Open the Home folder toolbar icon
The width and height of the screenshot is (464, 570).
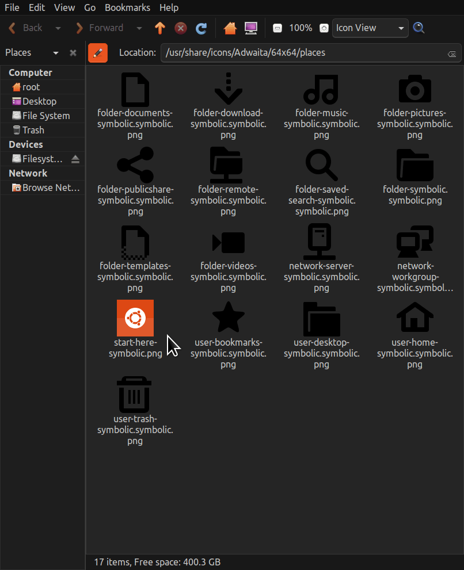pos(230,28)
